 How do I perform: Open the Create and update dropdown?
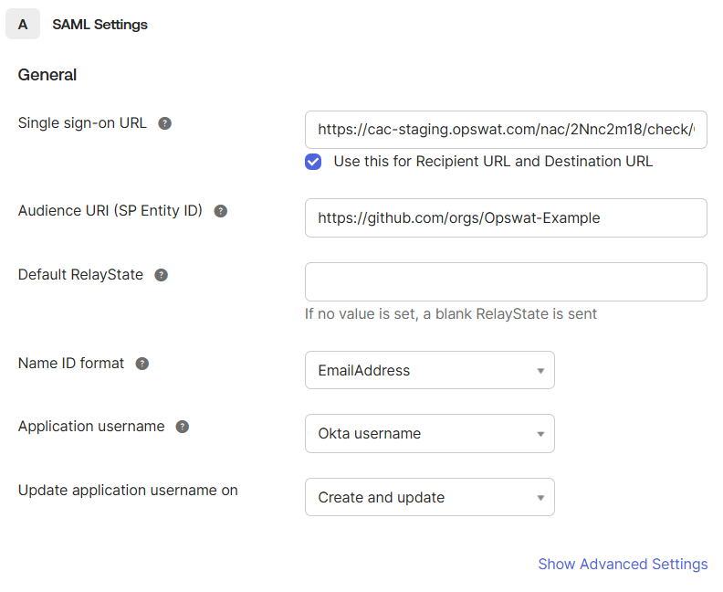429,497
